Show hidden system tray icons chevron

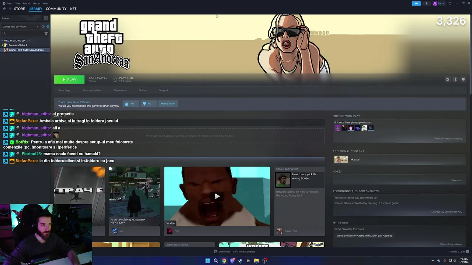tap(433, 261)
